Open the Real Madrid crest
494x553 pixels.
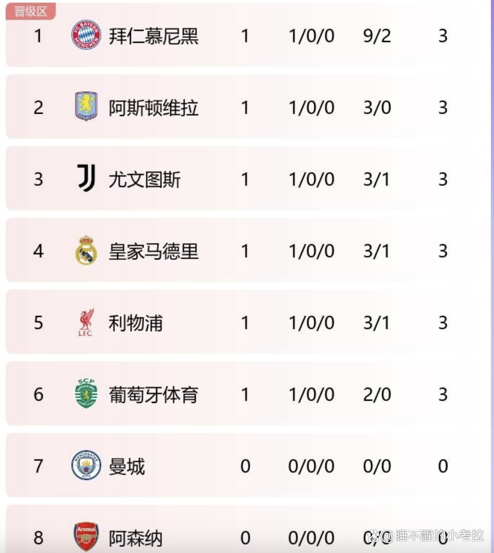(x=86, y=250)
